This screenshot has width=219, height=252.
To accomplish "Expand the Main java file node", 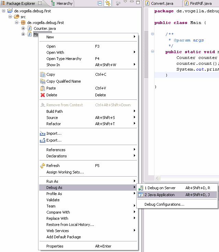I will click(x=23, y=34).
